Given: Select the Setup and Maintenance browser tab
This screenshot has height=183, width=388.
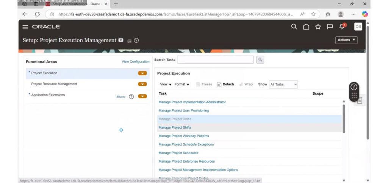Looking at the screenshot, I should (x=76, y=4).
